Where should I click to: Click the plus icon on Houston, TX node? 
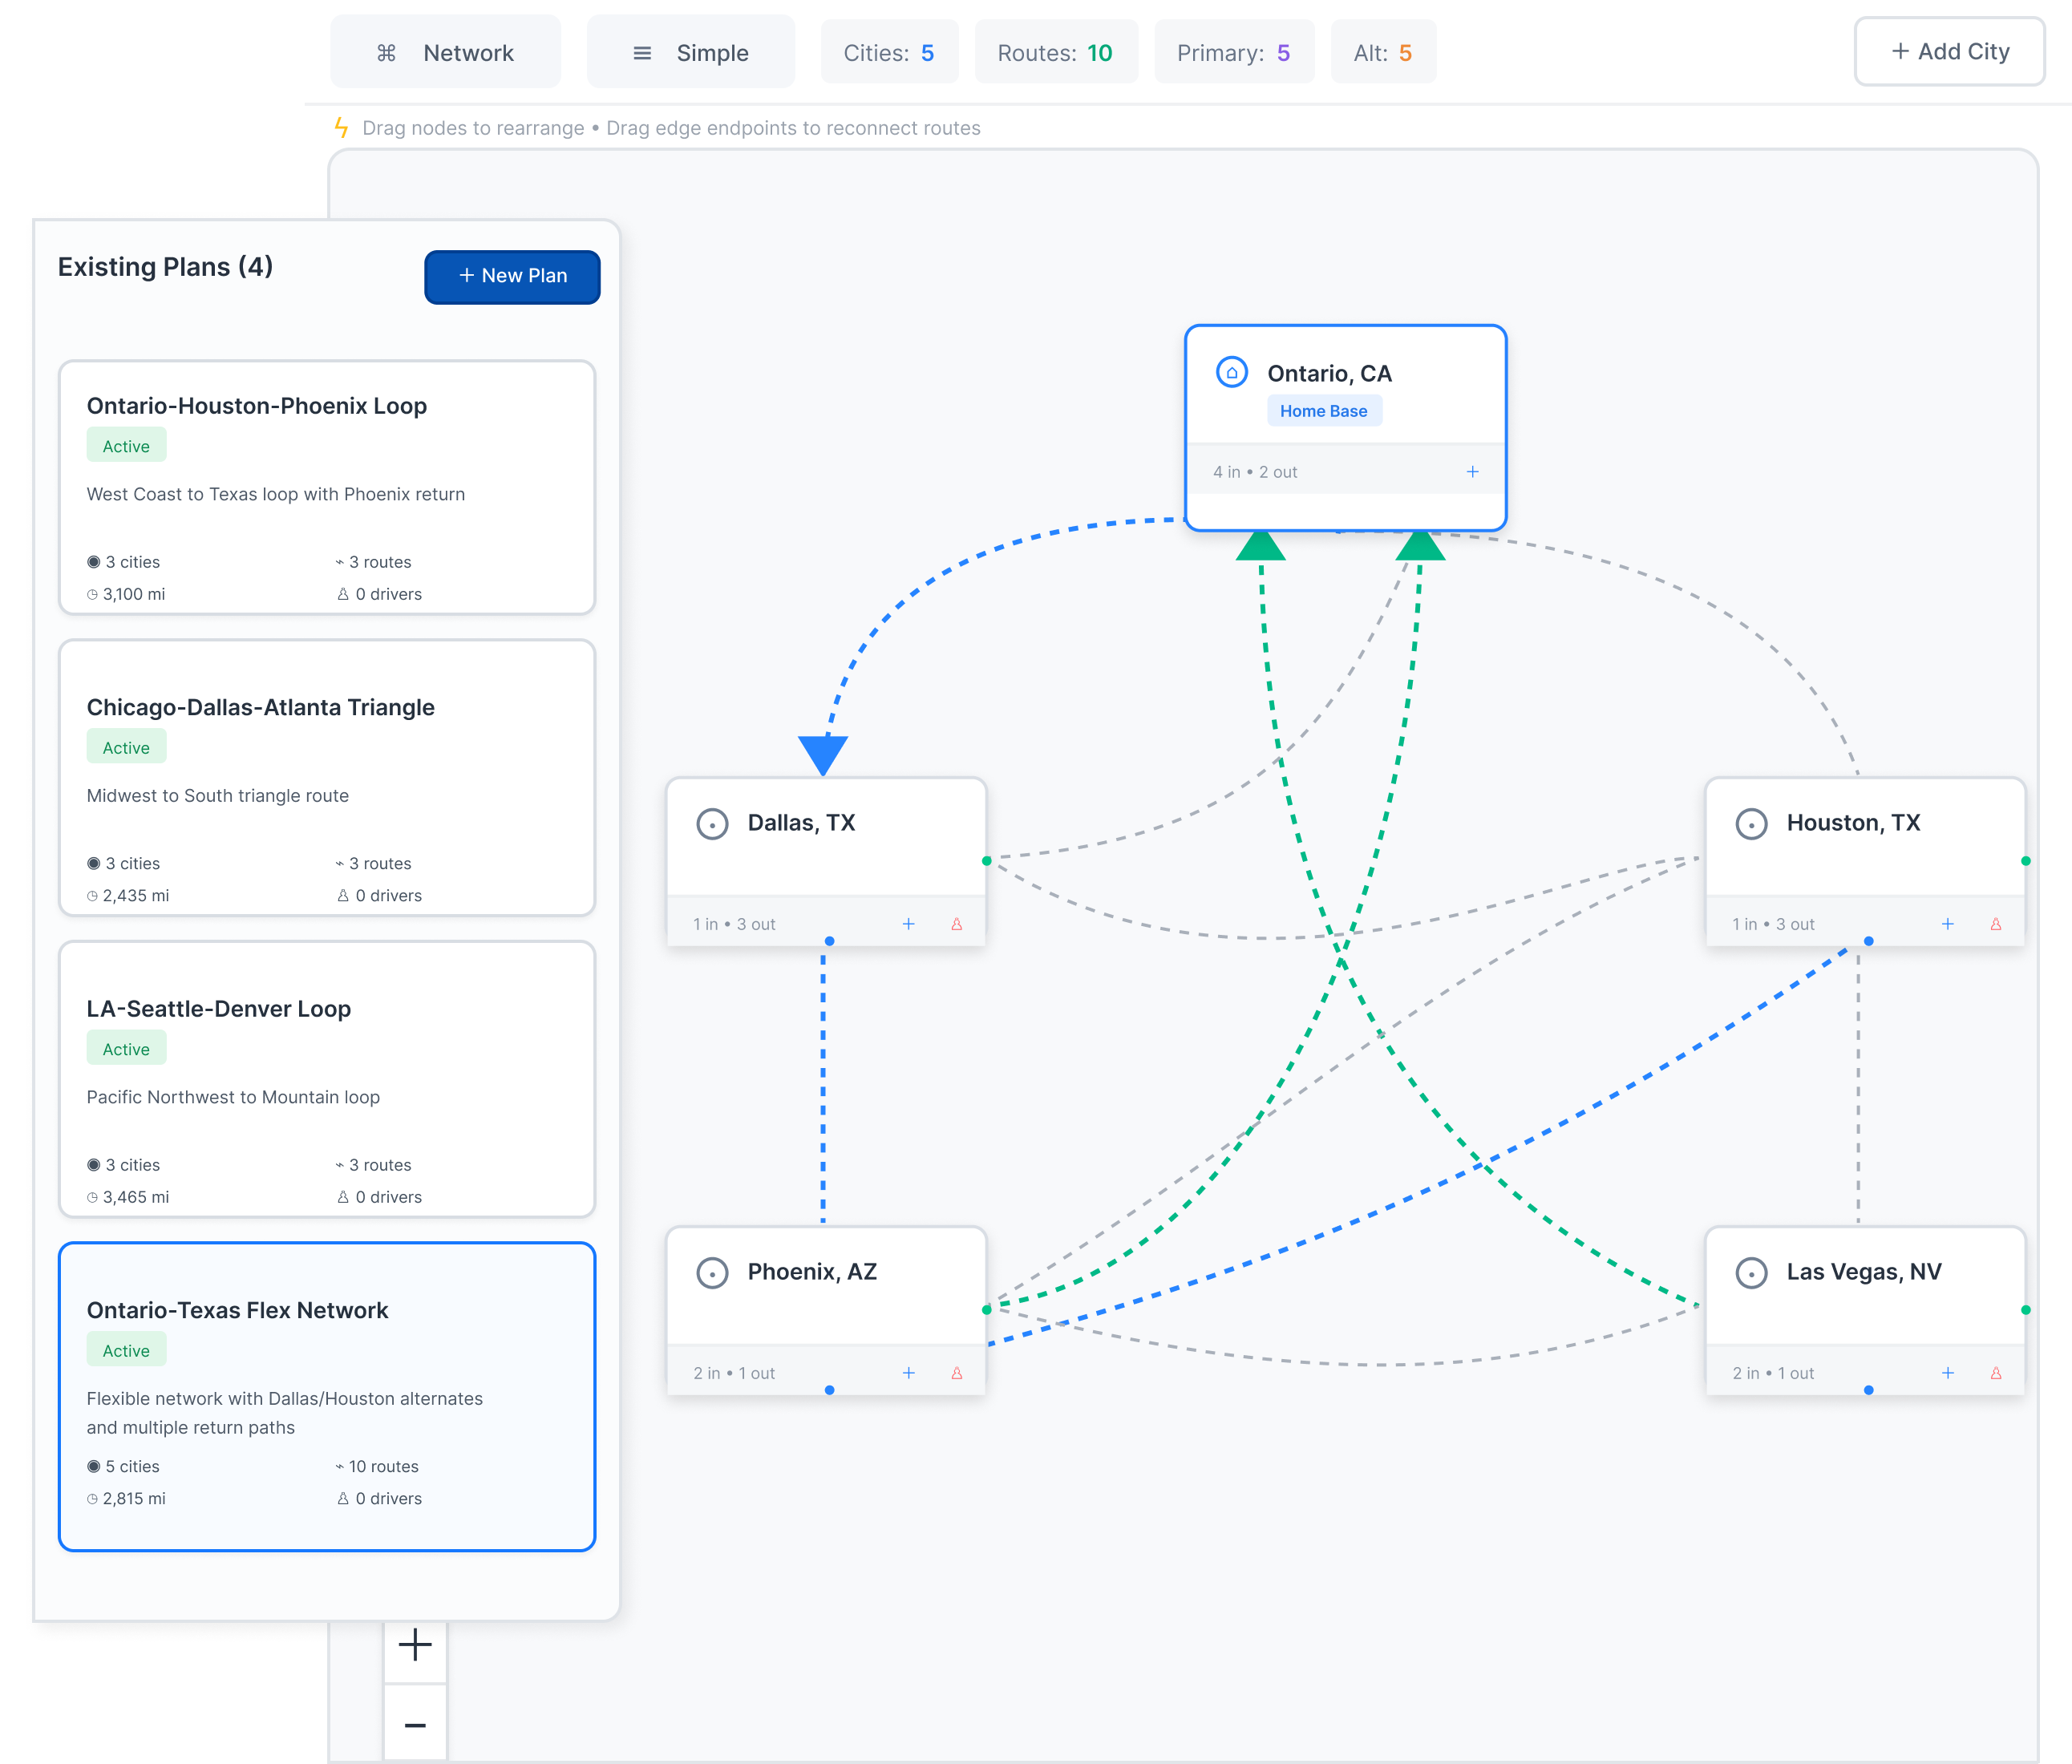click(x=1947, y=924)
